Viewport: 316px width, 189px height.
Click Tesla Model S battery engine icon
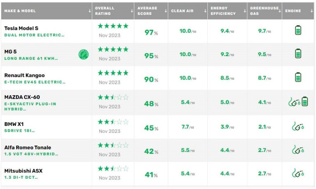(298, 30)
